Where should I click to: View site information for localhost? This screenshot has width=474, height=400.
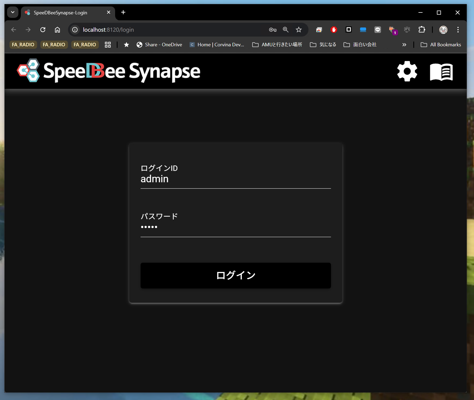point(75,30)
